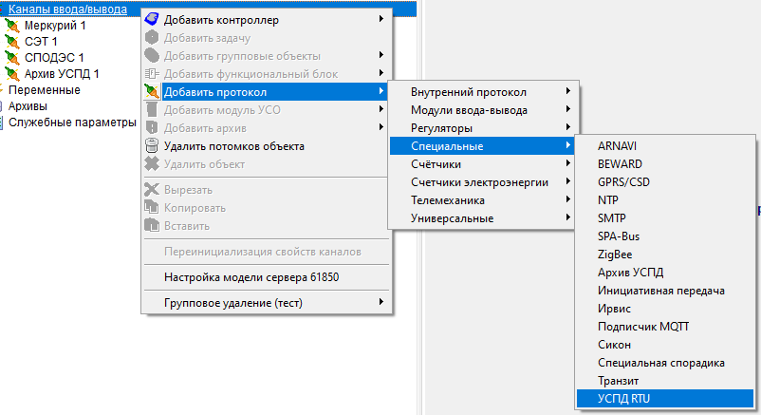
Task: Expand the Групповое удаление (тест) submenu arrow
Action: [381, 303]
